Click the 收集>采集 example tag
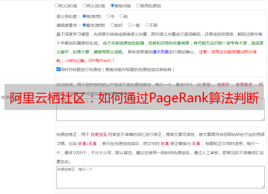The height and width of the screenshot is (194, 268). pos(87,144)
